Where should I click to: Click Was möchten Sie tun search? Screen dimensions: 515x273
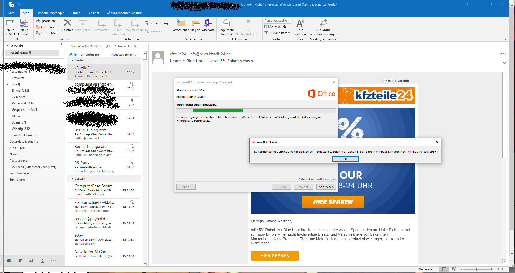point(124,13)
